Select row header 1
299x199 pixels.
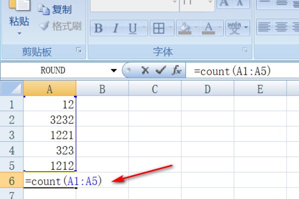click(11, 104)
